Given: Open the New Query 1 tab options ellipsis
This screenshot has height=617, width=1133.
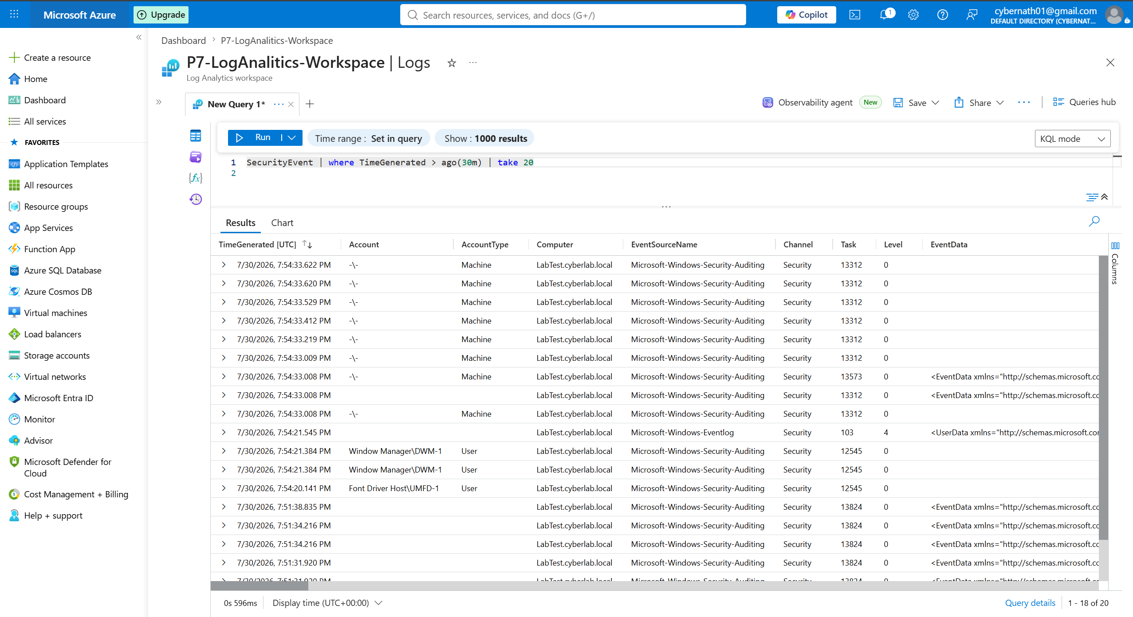Looking at the screenshot, I should tap(279, 104).
